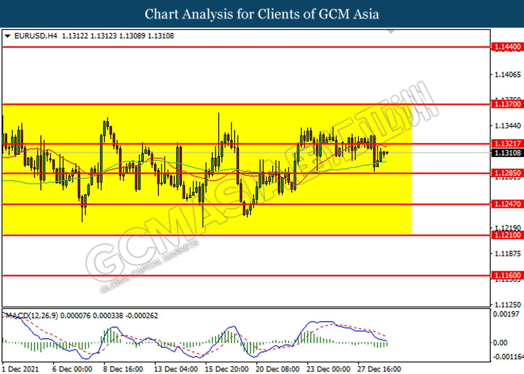This screenshot has width=524, height=374.
Task: Click the 13 Dec 04:00 time label
Action: point(176,369)
